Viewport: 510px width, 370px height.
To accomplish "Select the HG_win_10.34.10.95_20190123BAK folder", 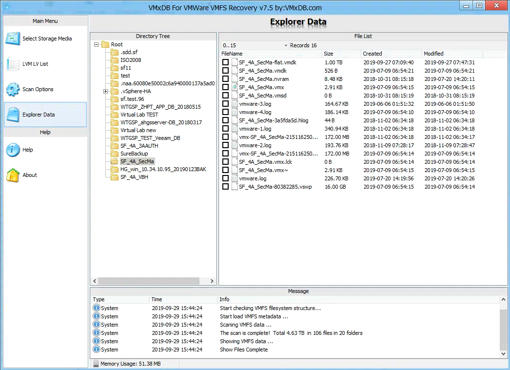I will click(x=163, y=169).
